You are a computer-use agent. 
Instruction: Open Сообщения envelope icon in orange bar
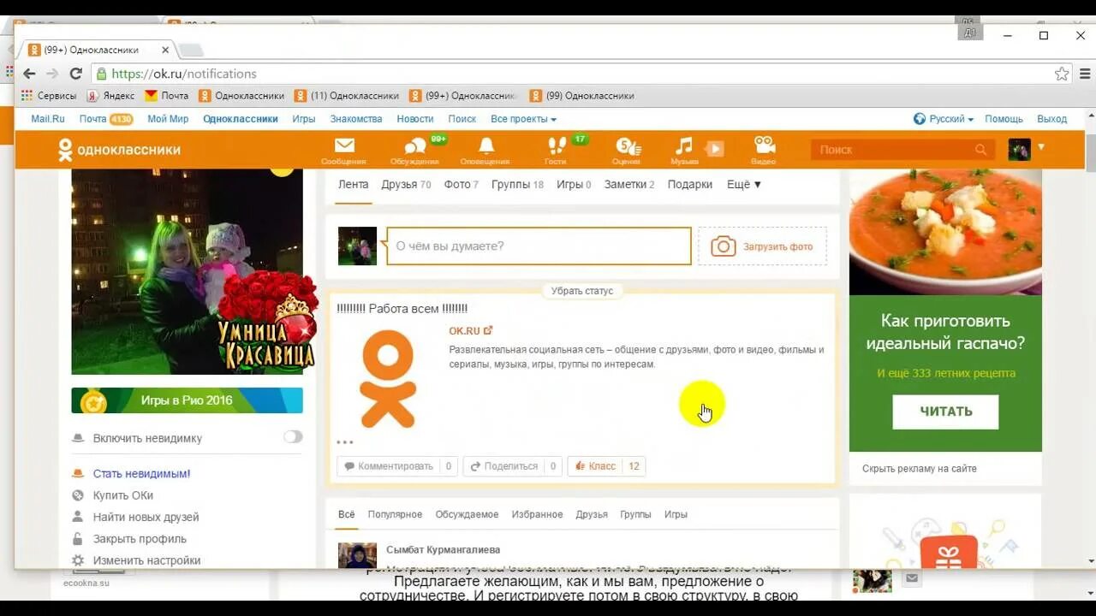coord(344,146)
